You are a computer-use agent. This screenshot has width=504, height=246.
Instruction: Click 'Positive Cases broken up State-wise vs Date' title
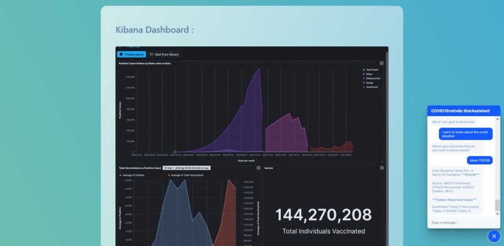144,64
